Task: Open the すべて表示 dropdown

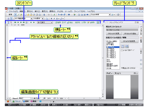Action: pos(45,22)
